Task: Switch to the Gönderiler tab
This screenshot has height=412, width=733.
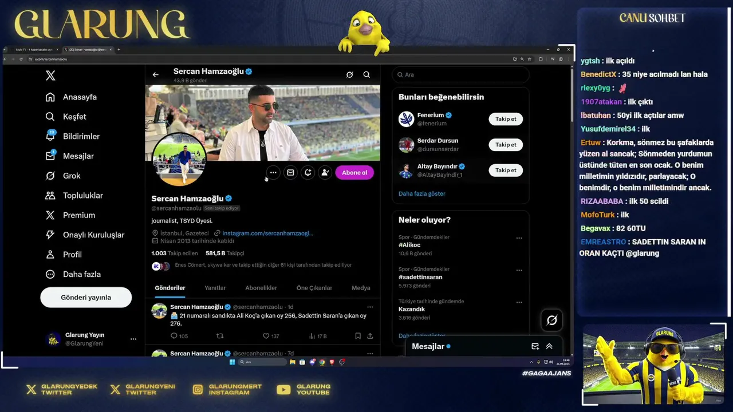Action: 170,288
